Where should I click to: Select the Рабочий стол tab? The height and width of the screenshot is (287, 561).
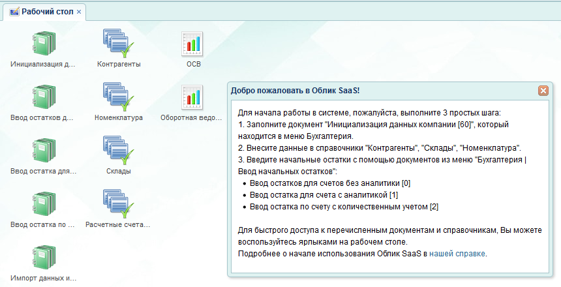pyautogui.click(x=44, y=12)
